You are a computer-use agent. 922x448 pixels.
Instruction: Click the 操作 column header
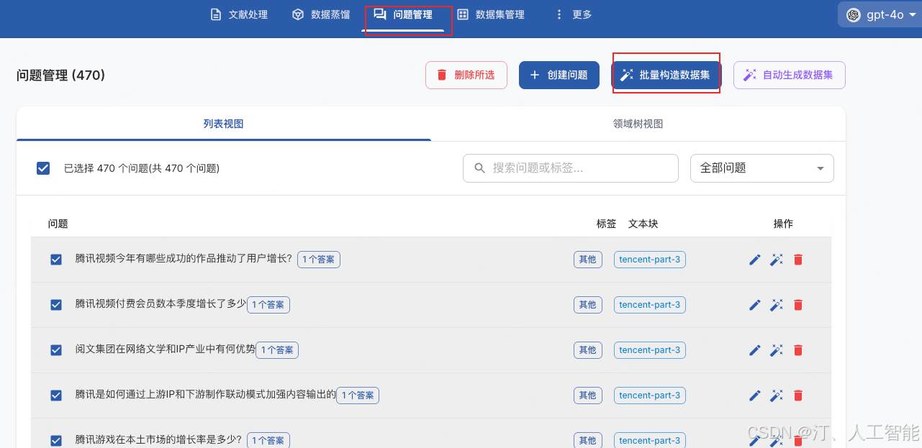pos(783,224)
